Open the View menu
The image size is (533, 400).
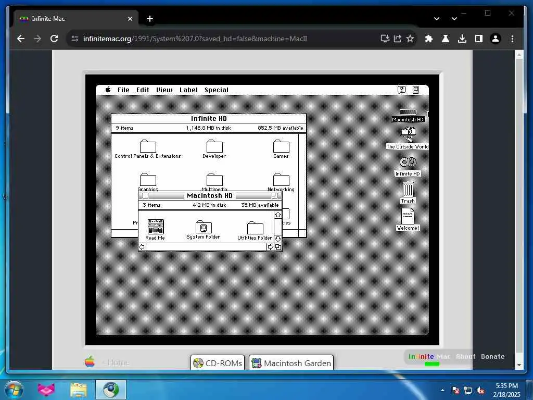point(164,90)
